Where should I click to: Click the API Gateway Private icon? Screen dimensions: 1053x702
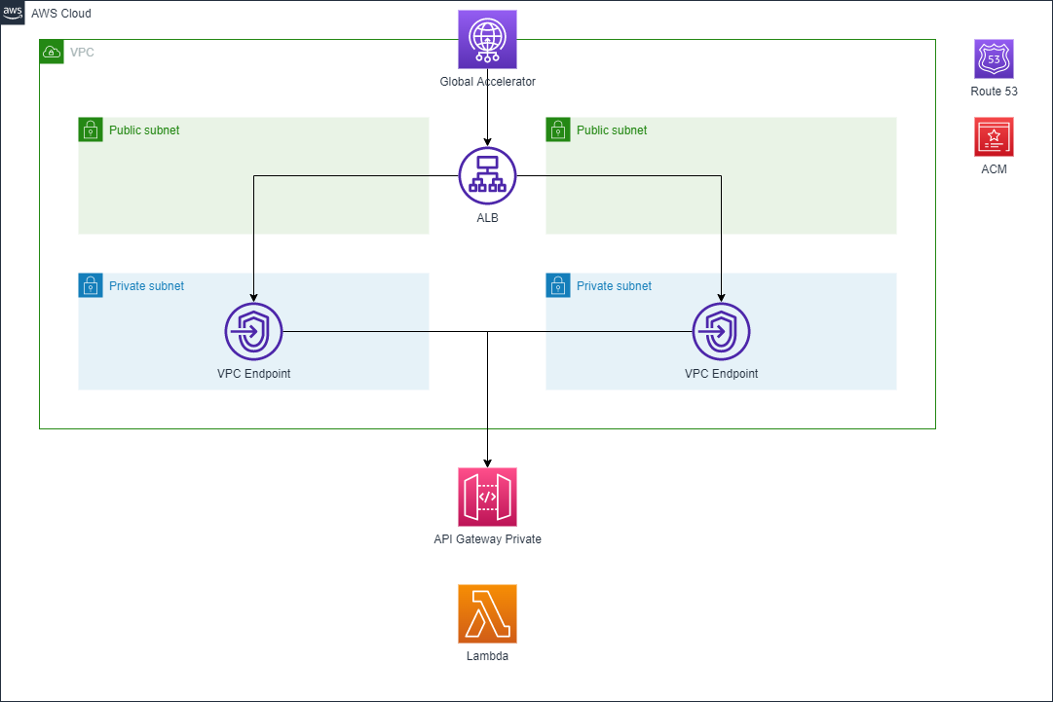pos(487,497)
